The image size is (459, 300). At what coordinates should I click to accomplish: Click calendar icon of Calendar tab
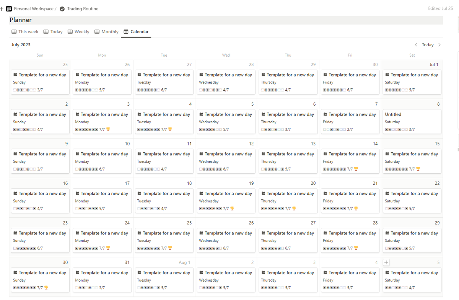click(126, 32)
